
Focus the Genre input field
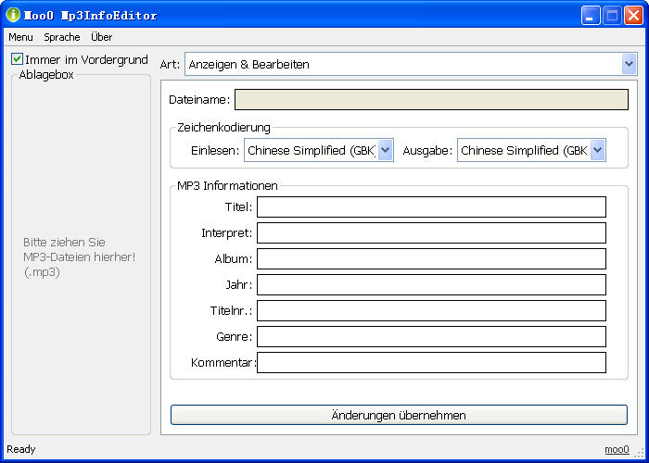[431, 336]
